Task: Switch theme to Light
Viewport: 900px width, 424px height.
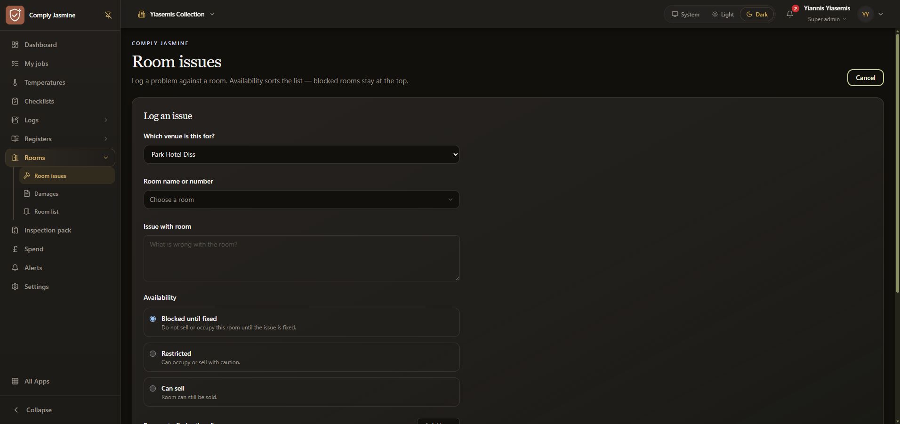Action: [x=723, y=14]
